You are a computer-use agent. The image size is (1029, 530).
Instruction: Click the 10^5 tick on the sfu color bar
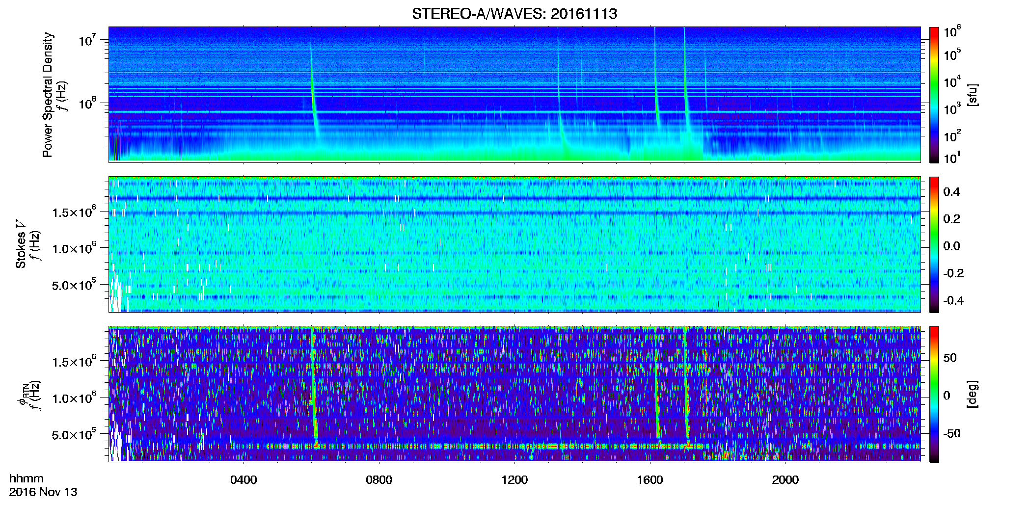pos(952,54)
